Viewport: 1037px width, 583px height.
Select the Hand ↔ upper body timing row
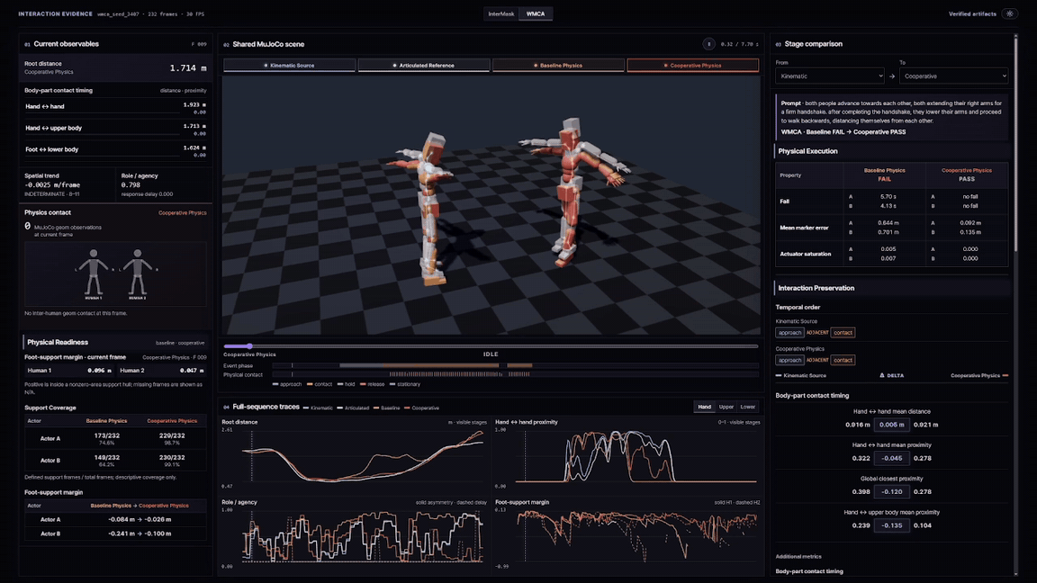[x=115, y=130]
